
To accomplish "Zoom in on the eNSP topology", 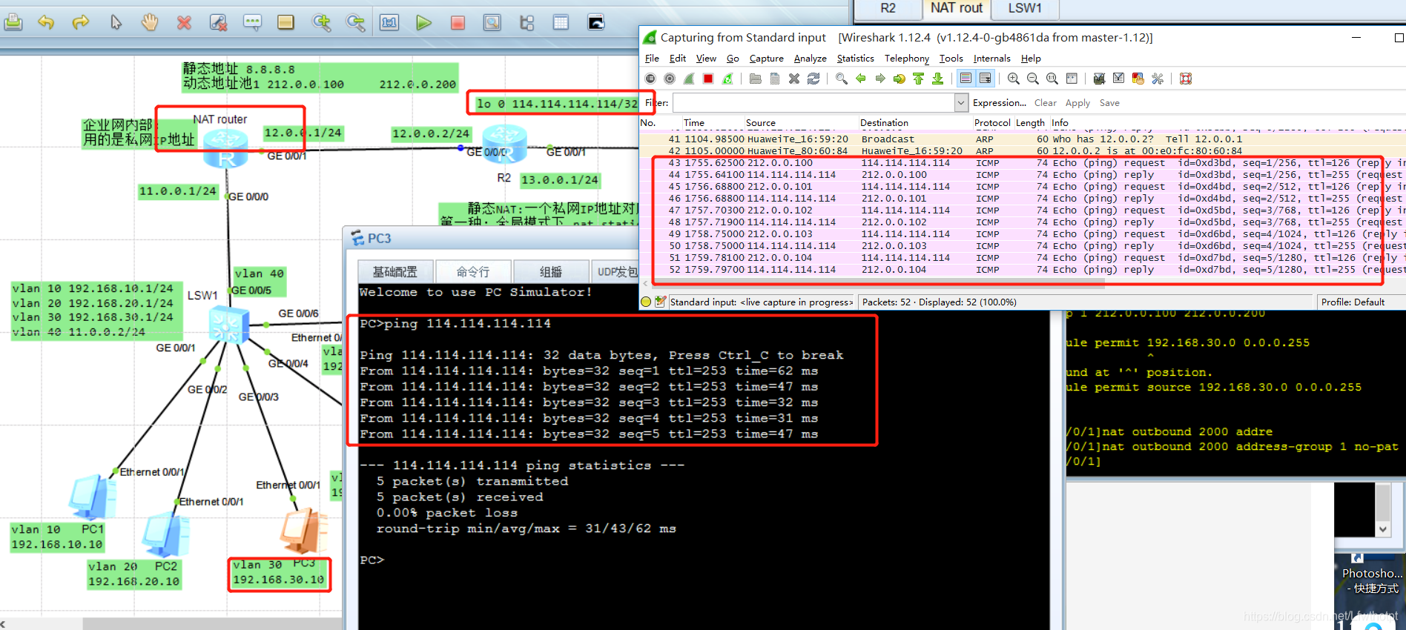I will (322, 22).
